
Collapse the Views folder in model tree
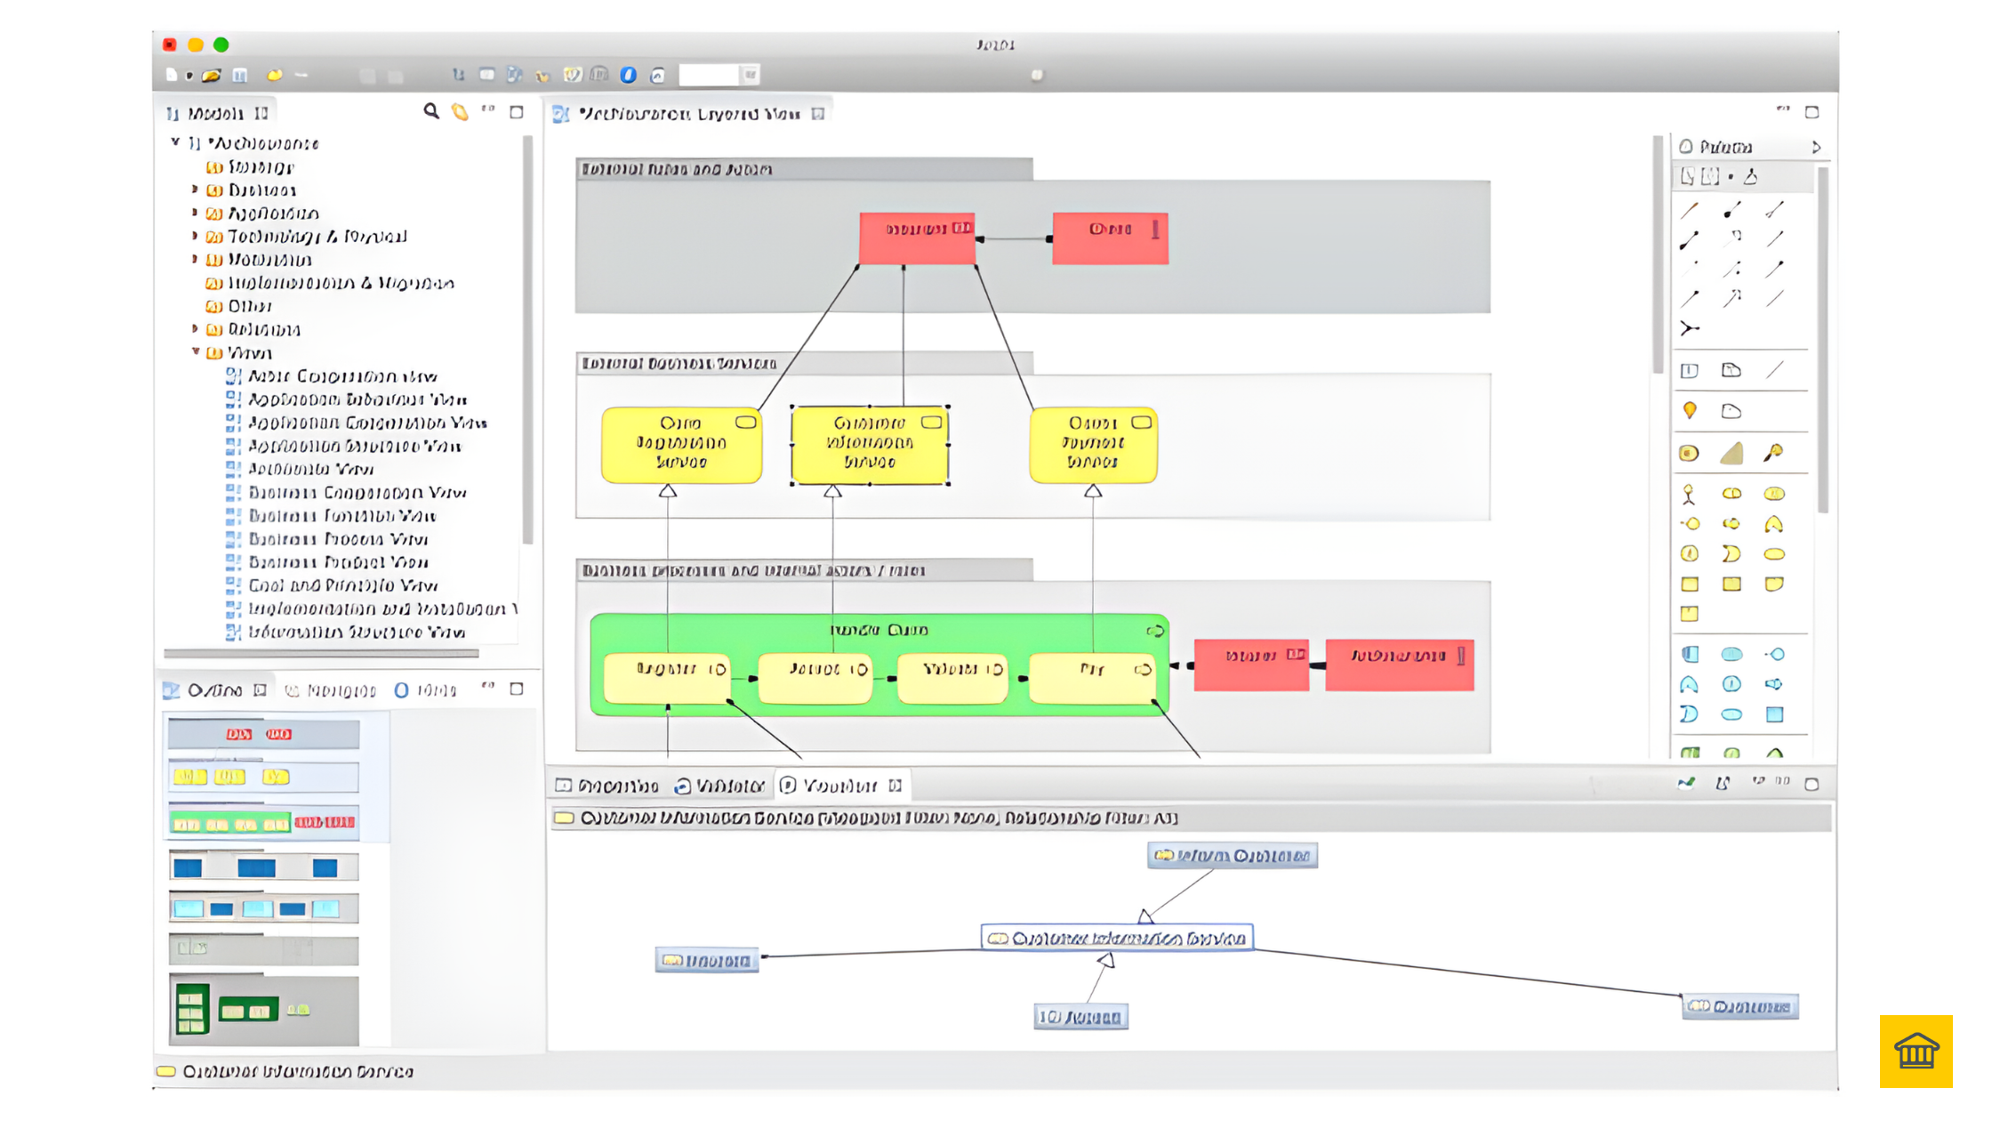click(195, 352)
